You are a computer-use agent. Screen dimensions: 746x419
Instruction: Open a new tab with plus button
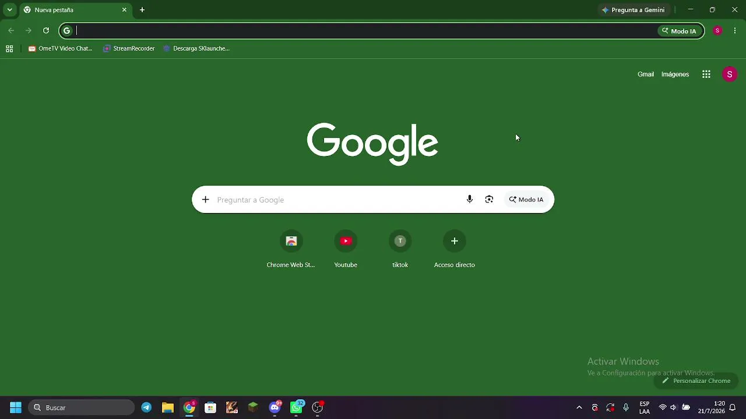[142, 10]
